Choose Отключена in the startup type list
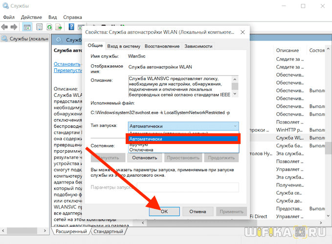This screenshot has width=332, height=244. click(183, 150)
